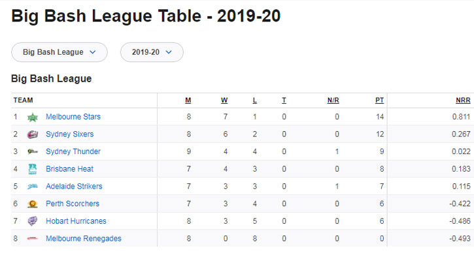
Task: Open the Big Bash League dropdown
Action: point(59,52)
